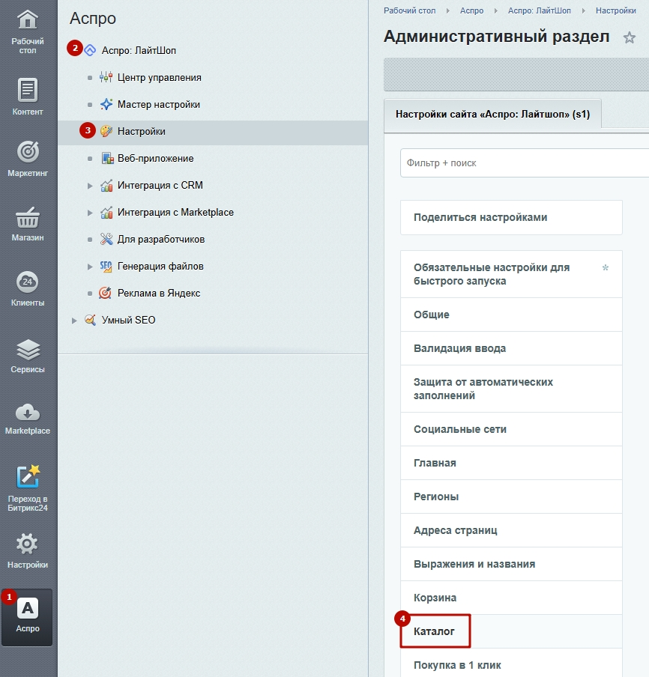The image size is (649, 677).
Task: Expand the Умный SEO node
Action: click(74, 321)
